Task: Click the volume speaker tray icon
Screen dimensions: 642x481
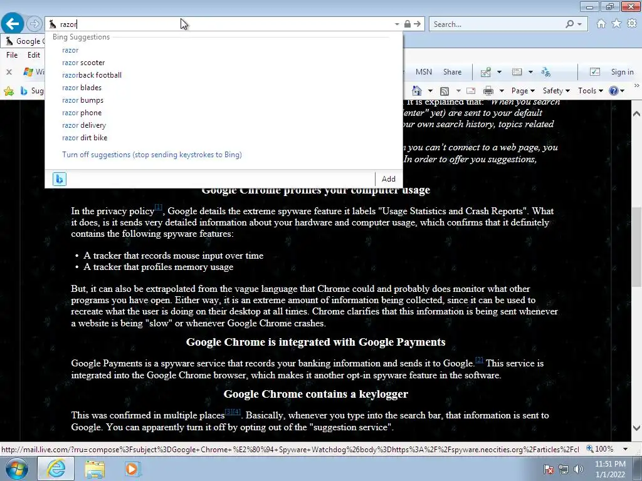Action: point(579,469)
